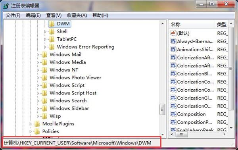The width and height of the screenshot is (238, 150).
Task: Click the ColorizationBl... value icon
Action: click(173, 74)
